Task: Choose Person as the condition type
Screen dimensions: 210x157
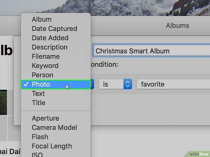Action: (x=42, y=75)
